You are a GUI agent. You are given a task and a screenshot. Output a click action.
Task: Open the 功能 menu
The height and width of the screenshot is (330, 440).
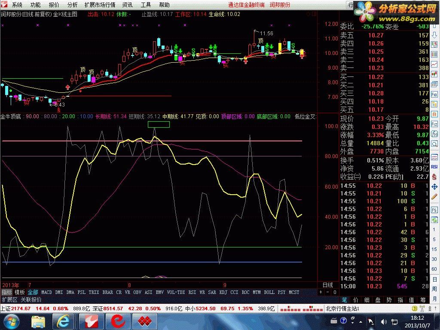[x=35, y=5]
